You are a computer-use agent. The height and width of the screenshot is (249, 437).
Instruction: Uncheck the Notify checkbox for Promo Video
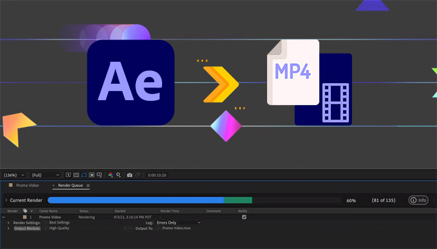coord(244,217)
